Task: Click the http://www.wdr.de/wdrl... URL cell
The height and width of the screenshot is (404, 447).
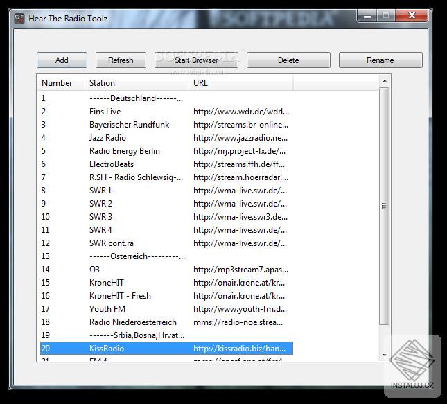Action: tap(241, 112)
